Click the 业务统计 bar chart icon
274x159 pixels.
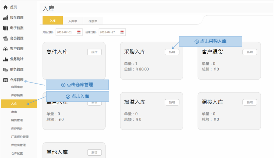5,59
